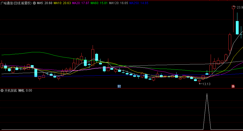The width and height of the screenshot is (243, 131).
Task: Click the 神机: 0.00 value label
Action: click(x=25, y=90)
